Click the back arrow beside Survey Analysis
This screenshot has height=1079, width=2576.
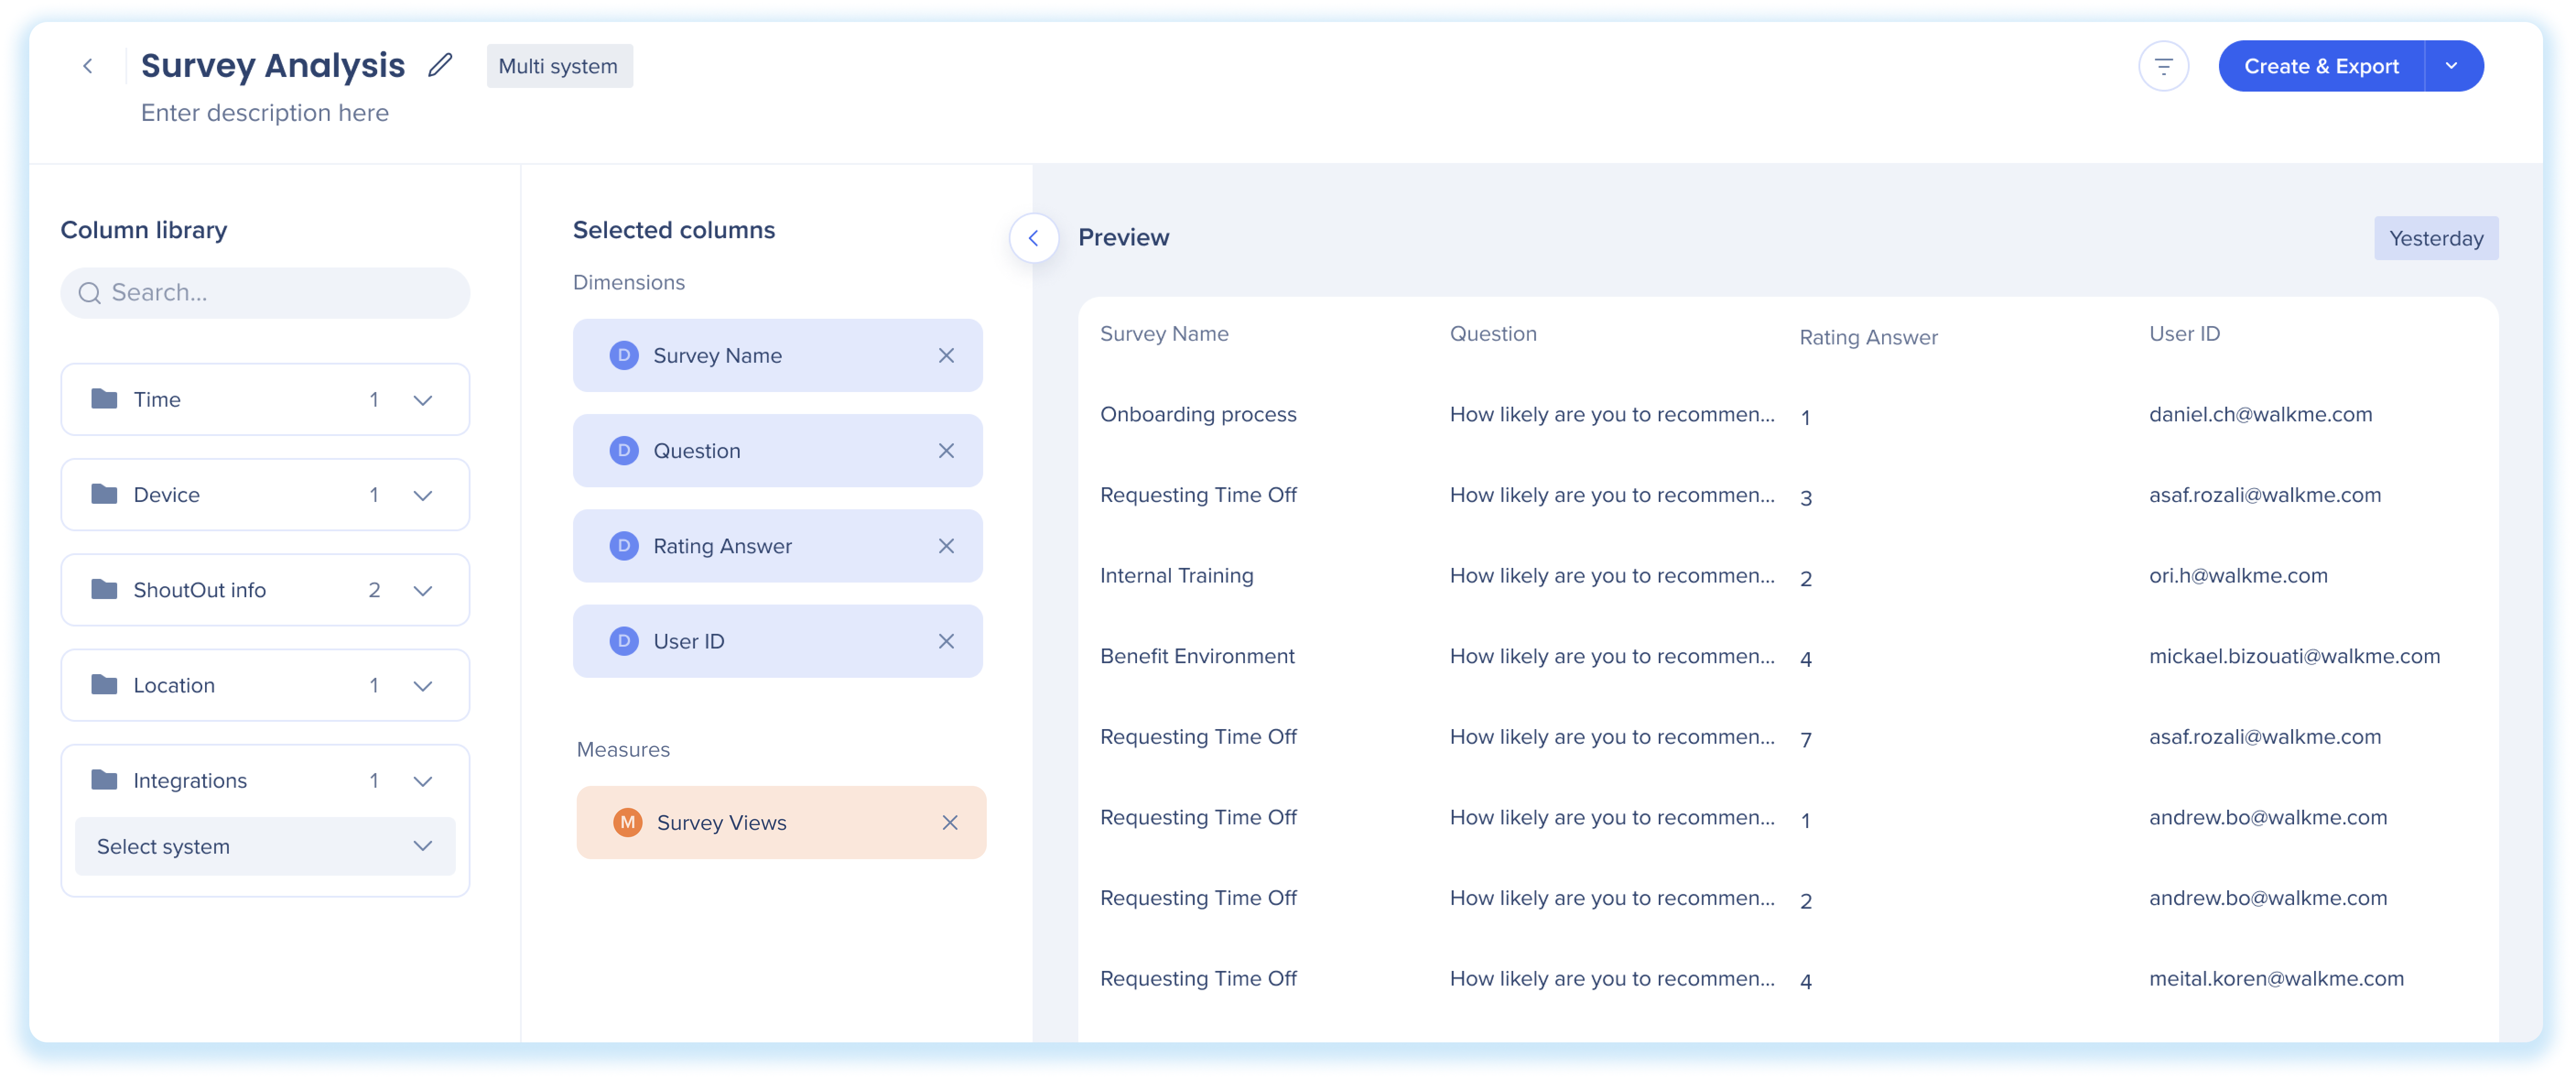coord(88,66)
